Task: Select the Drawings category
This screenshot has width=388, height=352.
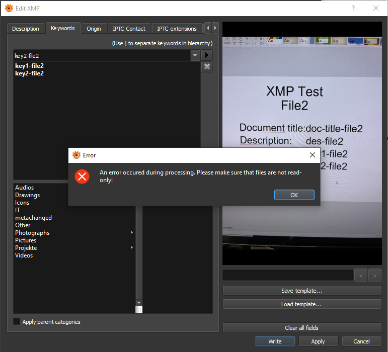Action: pyautogui.click(x=27, y=195)
